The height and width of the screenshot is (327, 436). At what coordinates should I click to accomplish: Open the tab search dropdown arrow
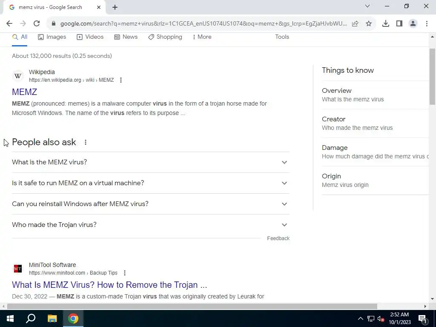(x=367, y=6)
